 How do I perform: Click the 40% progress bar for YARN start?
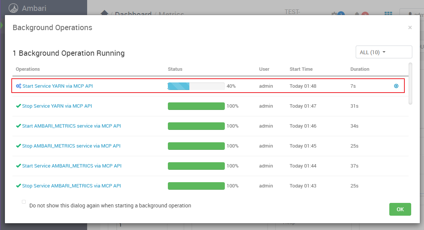pos(196,86)
